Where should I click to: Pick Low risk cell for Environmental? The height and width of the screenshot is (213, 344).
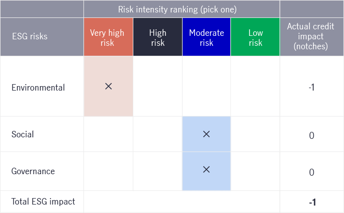pyautogui.click(x=255, y=86)
